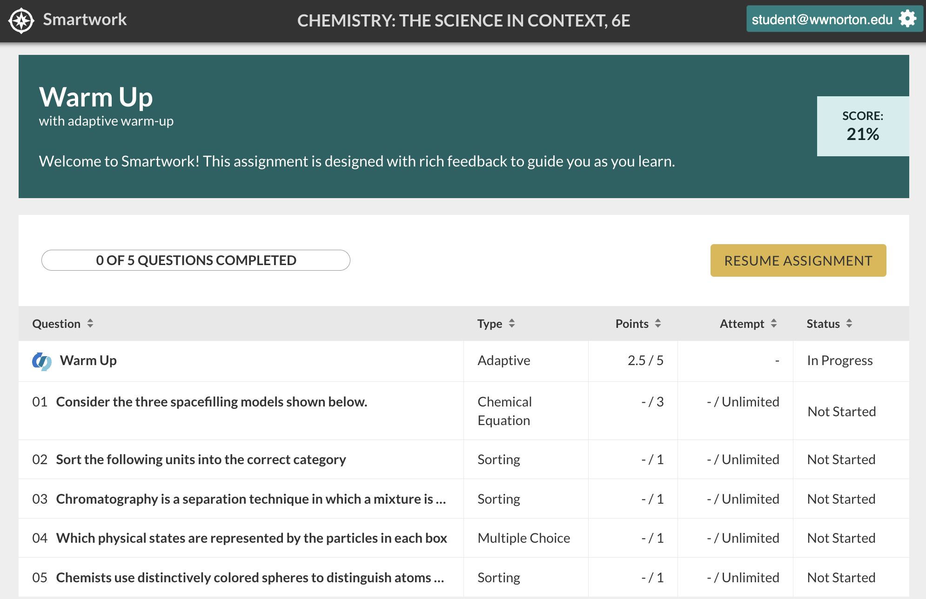
Task: Open question 05 about colored spheres
Action: coord(250,578)
